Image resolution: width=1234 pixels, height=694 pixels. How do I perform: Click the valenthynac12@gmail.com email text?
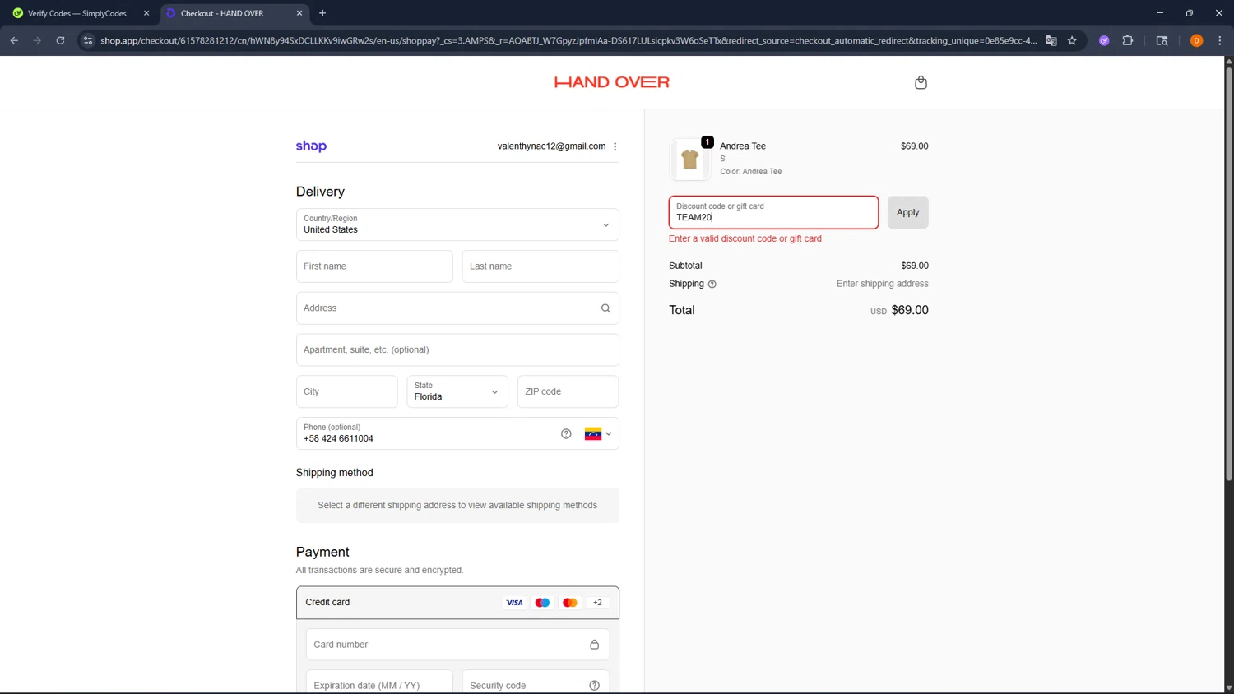(x=551, y=146)
